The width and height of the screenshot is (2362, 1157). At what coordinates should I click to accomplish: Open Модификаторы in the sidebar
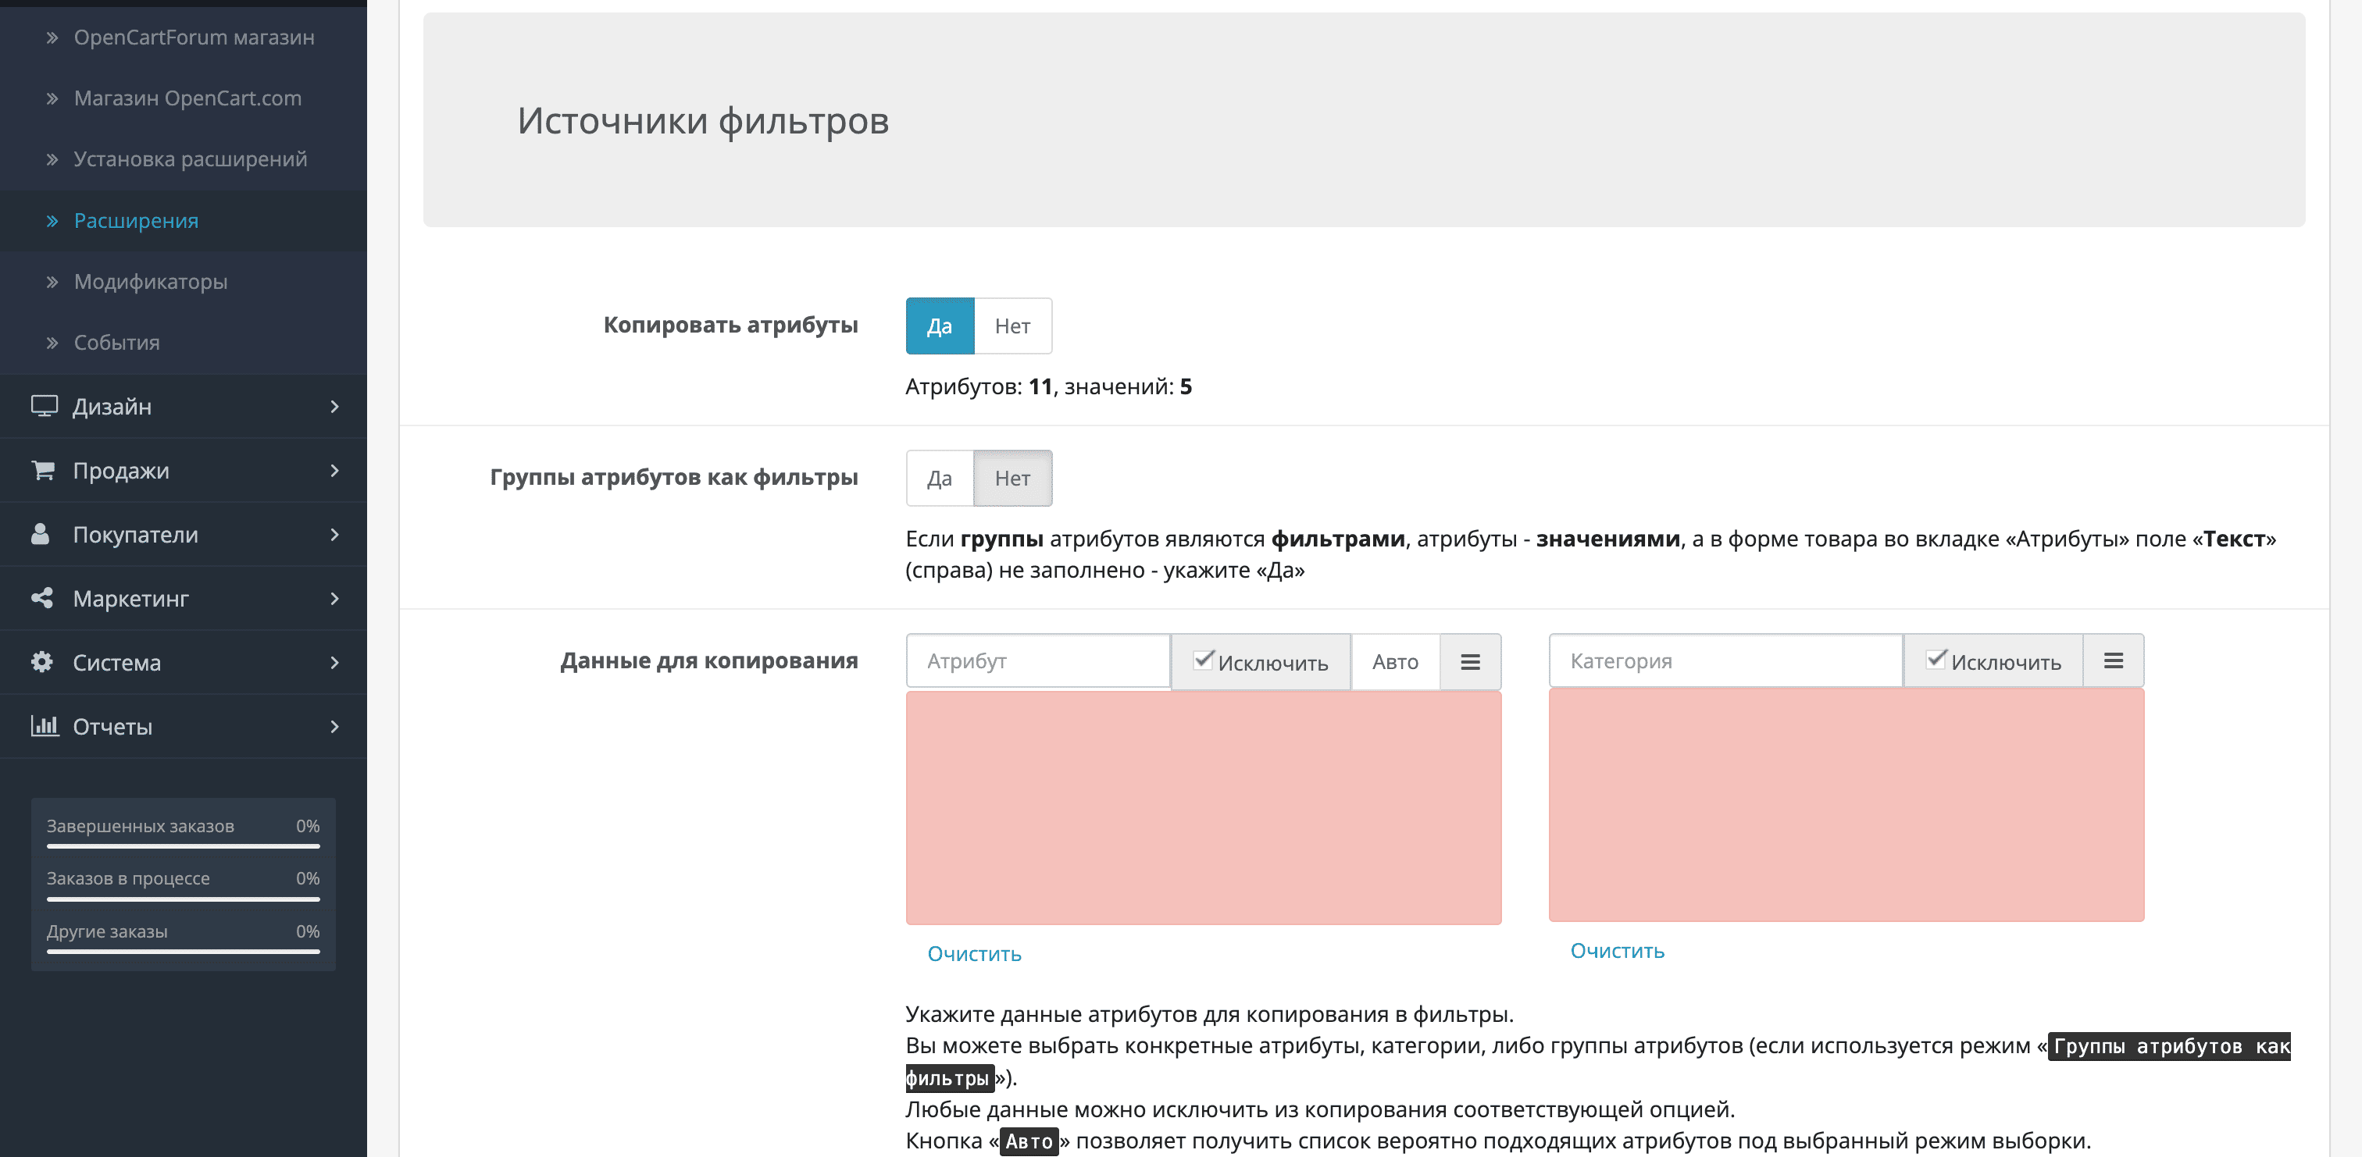click(x=184, y=282)
